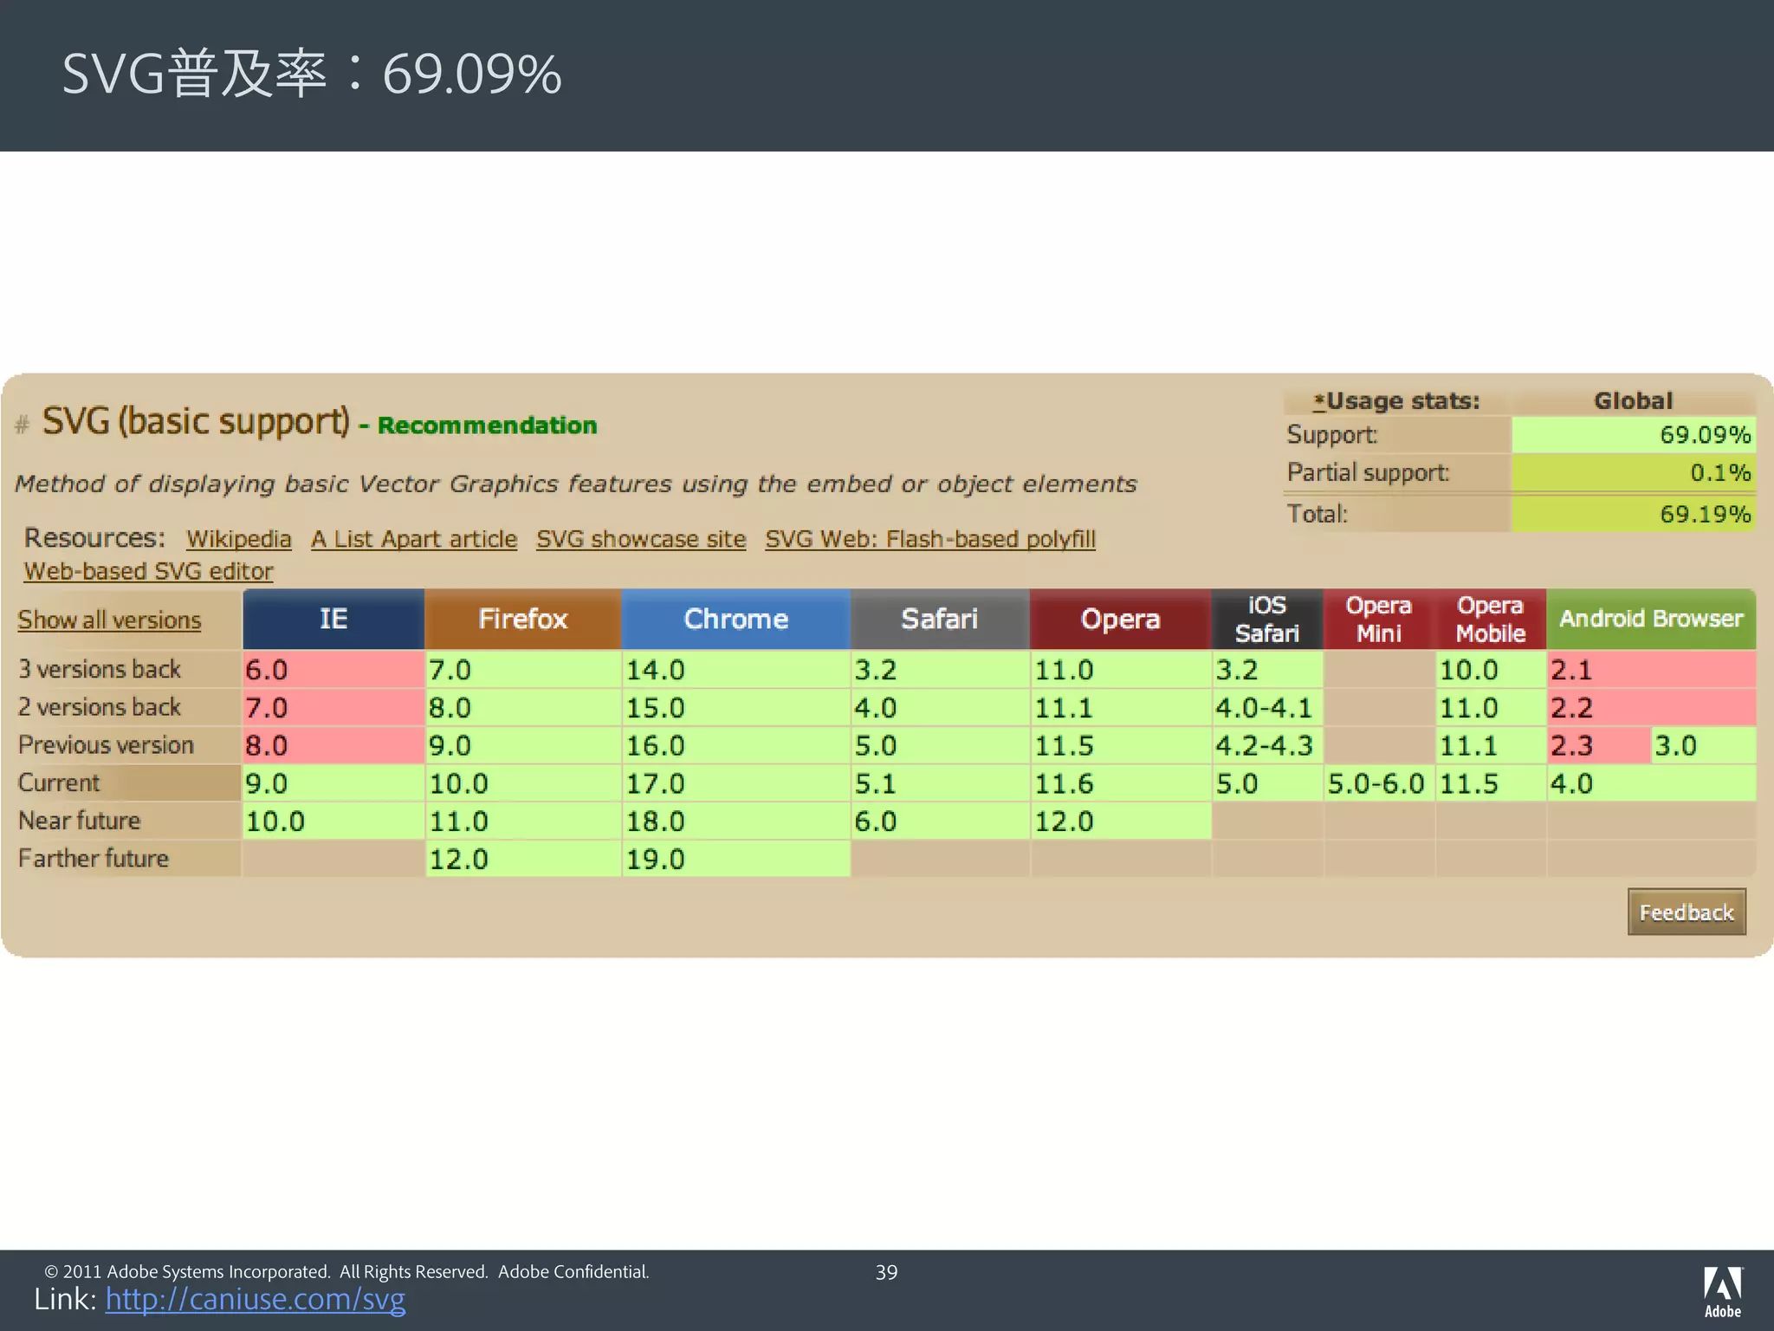Select the Android Browser column header
The width and height of the screenshot is (1774, 1331).
tap(1652, 619)
